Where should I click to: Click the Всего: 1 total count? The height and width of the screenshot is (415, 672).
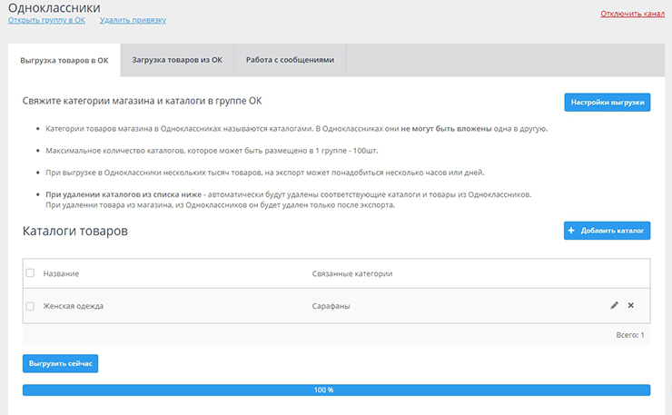pyautogui.click(x=630, y=335)
